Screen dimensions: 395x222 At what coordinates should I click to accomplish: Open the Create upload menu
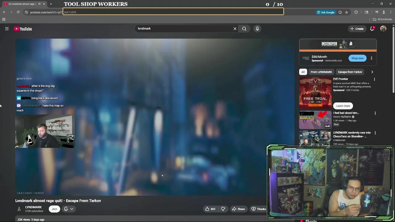[x=357, y=29]
